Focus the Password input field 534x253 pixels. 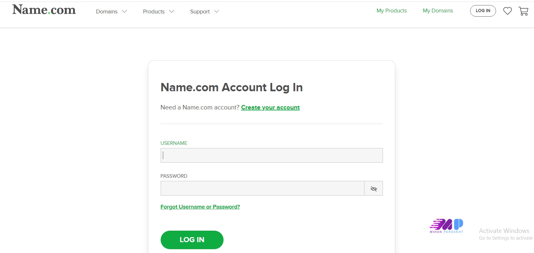(x=262, y=188)
